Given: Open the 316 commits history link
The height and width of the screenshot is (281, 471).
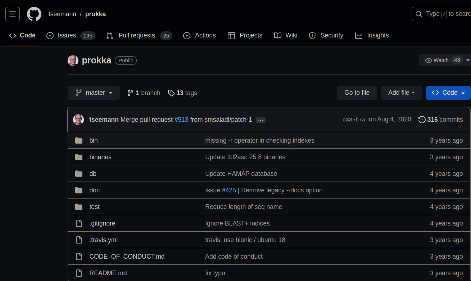Looking at the screenshot, I should coord(441,120).
